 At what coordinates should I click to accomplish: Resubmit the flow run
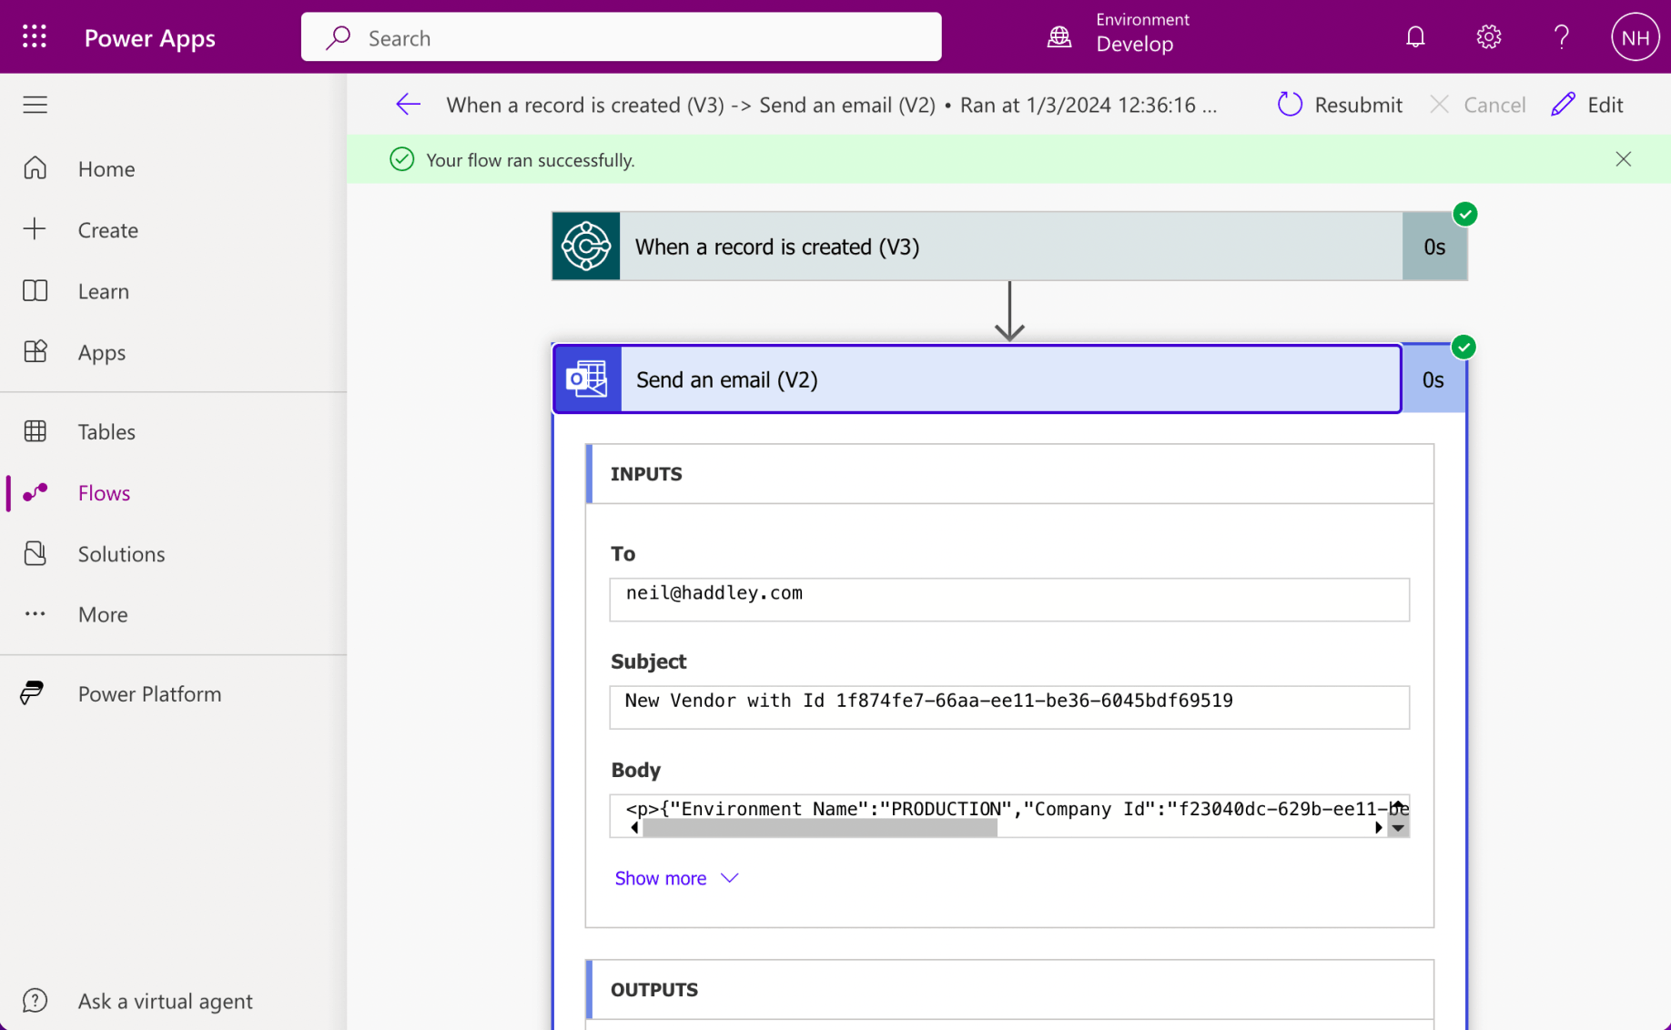[x=1340, y=105]
